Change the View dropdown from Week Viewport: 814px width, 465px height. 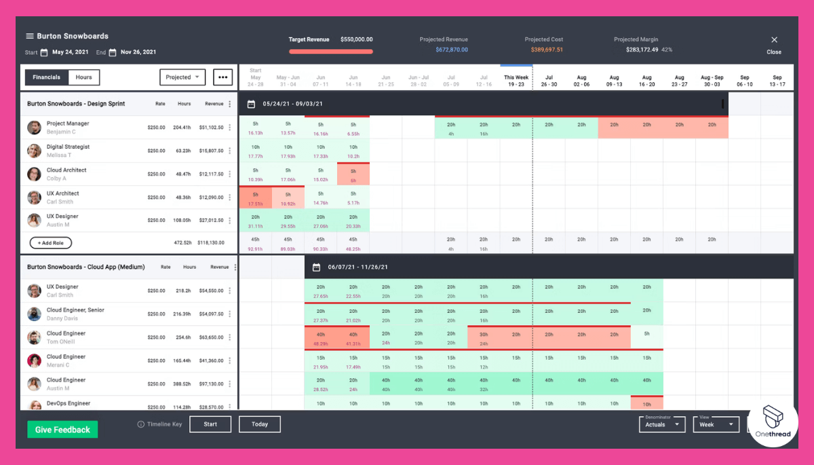[x=716, y=424]
